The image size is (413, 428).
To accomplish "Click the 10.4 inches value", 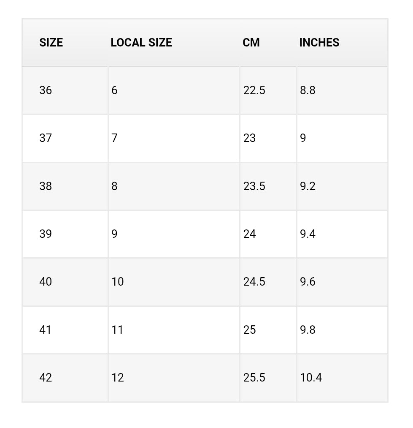I will 311,378.
